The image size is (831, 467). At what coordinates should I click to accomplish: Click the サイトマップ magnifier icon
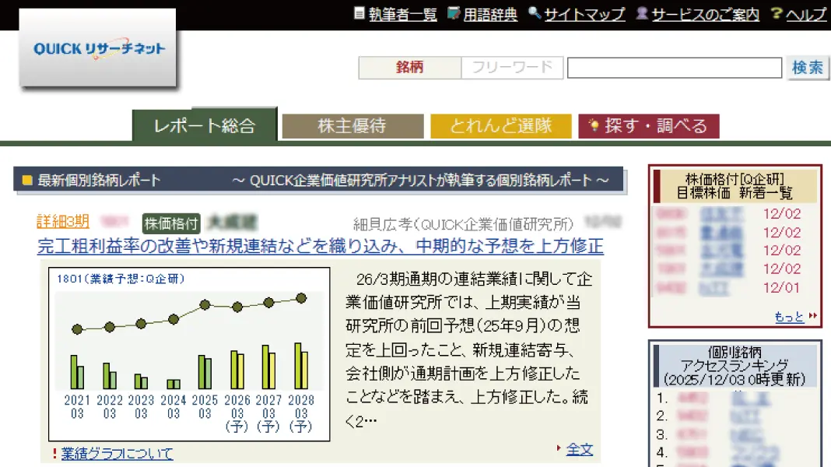[x=535, y=13]
